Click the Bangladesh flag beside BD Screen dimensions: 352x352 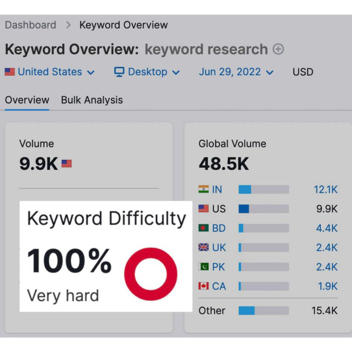[203, 228]
